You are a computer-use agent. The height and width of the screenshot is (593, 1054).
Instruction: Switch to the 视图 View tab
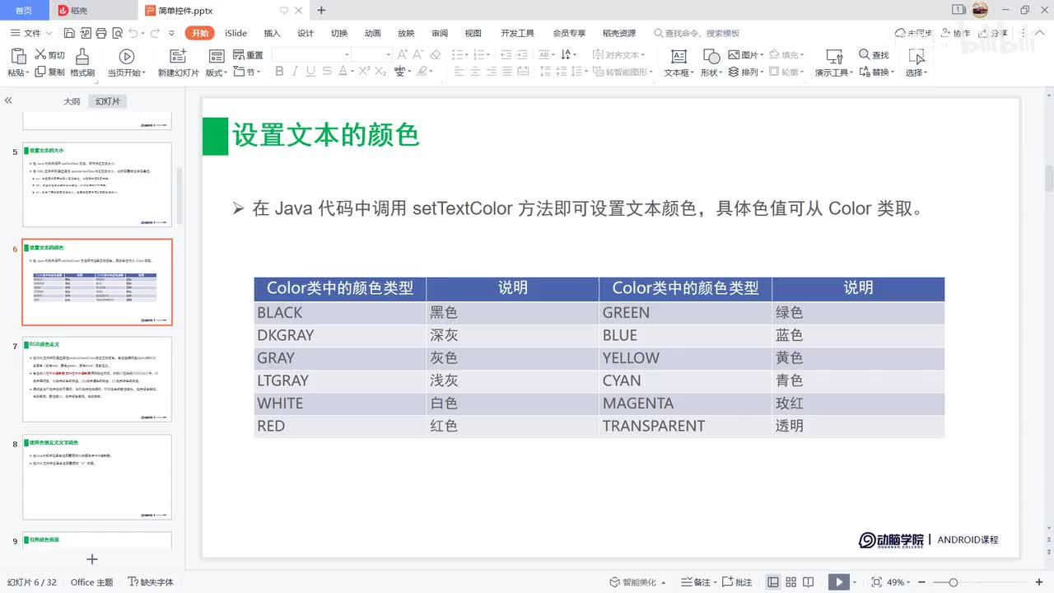(473, 33)
